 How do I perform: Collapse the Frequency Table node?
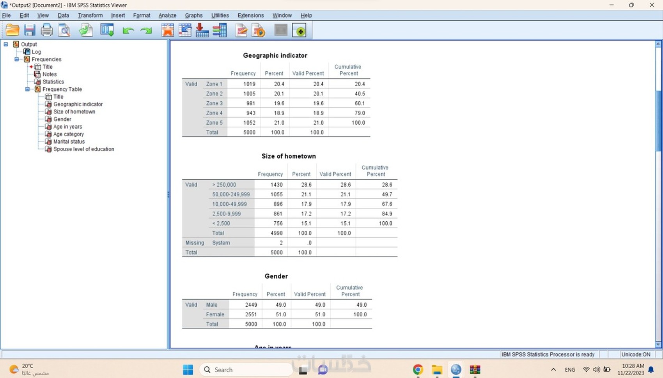[x=27, y=89]
